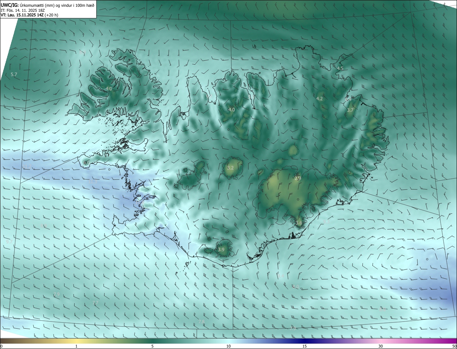
Task: Pick the 4.2 value label
Action: (x=320, y=98)
